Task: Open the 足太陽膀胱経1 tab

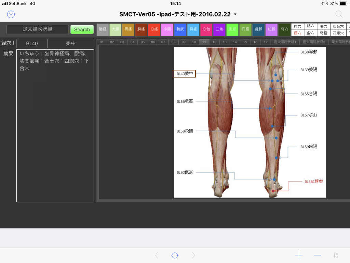Action: pyautogui.click(x=285, y=42)
